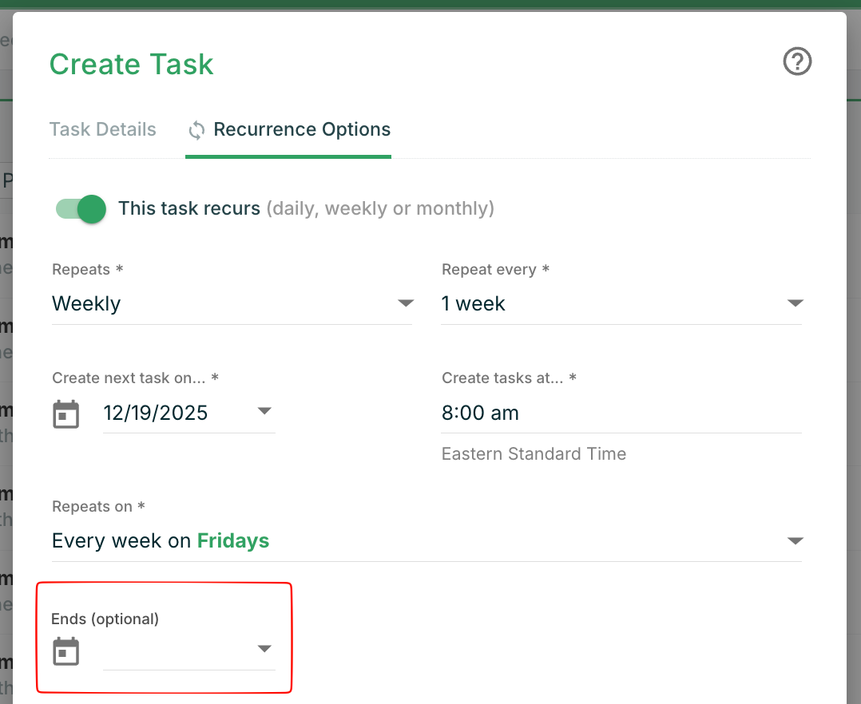Open date picker arrow next to 12/19/2025

pyautogui.click(x=264, y=412)
